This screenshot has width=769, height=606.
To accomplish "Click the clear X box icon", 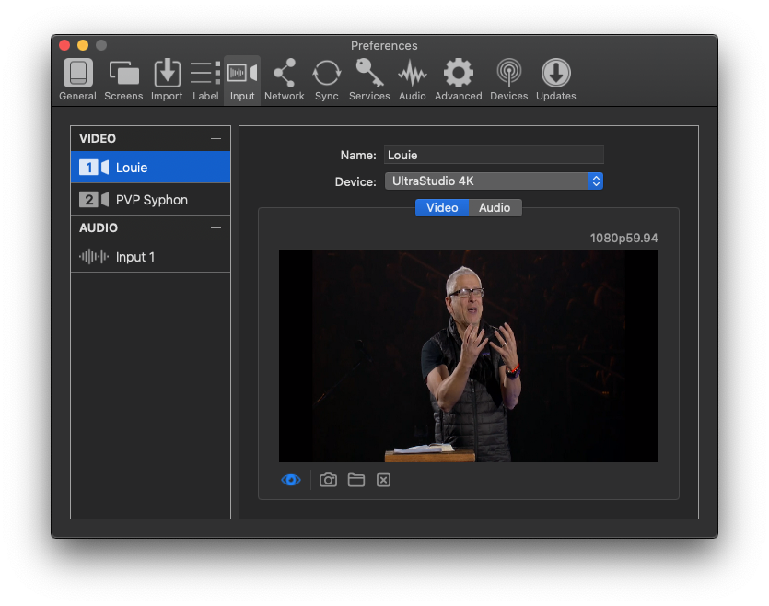I will [383, 480].
